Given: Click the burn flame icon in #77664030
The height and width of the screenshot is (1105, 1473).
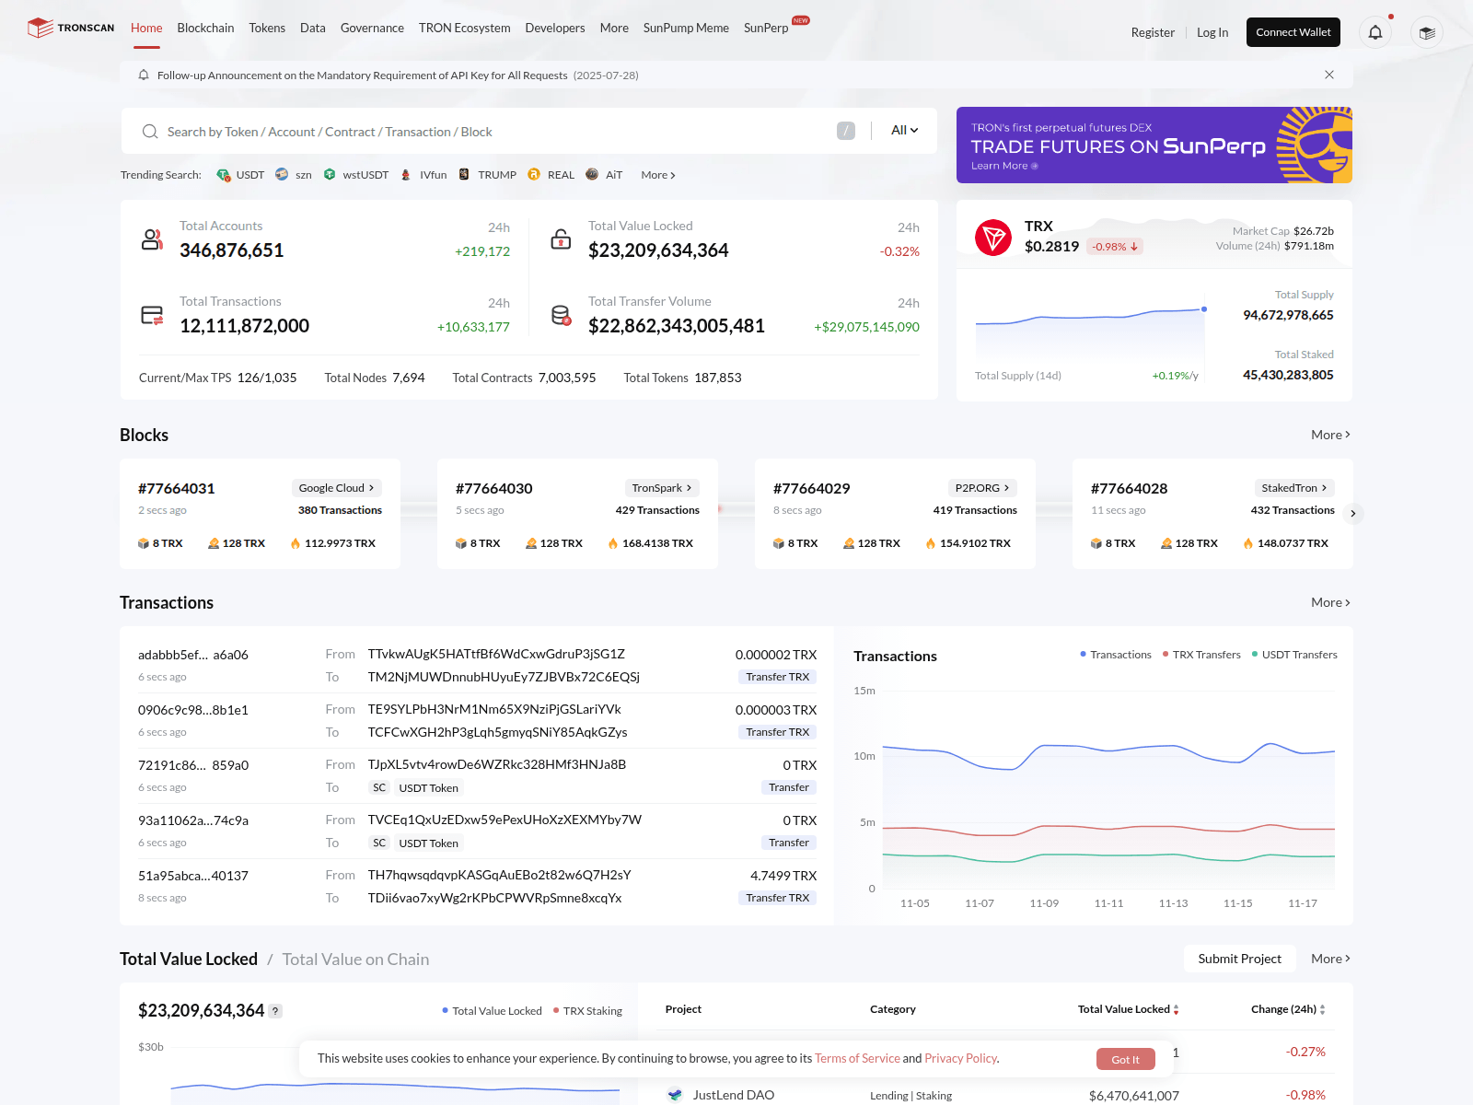Looking at the screenshot, I should [x=613, y=543].
